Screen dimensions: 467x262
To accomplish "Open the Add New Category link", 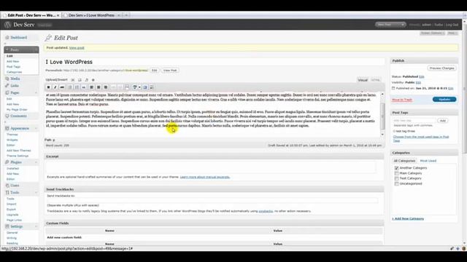I will pyautogui.click(x=408, y=218).
